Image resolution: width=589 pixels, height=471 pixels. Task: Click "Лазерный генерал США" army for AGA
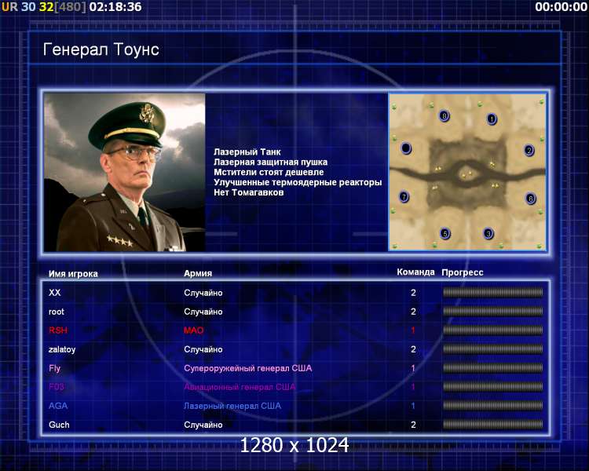pos(232,406)
